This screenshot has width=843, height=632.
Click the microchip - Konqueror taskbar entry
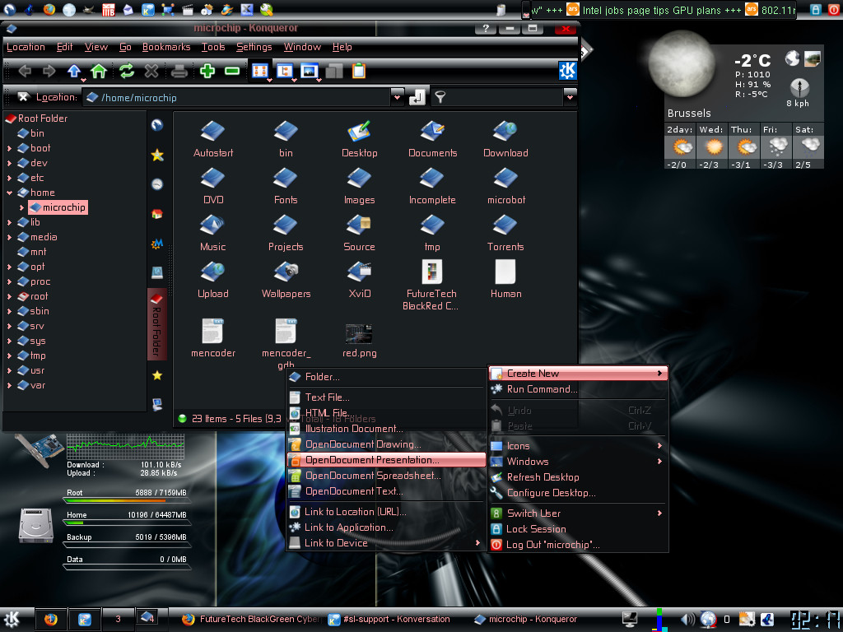(x=526, y=619)
